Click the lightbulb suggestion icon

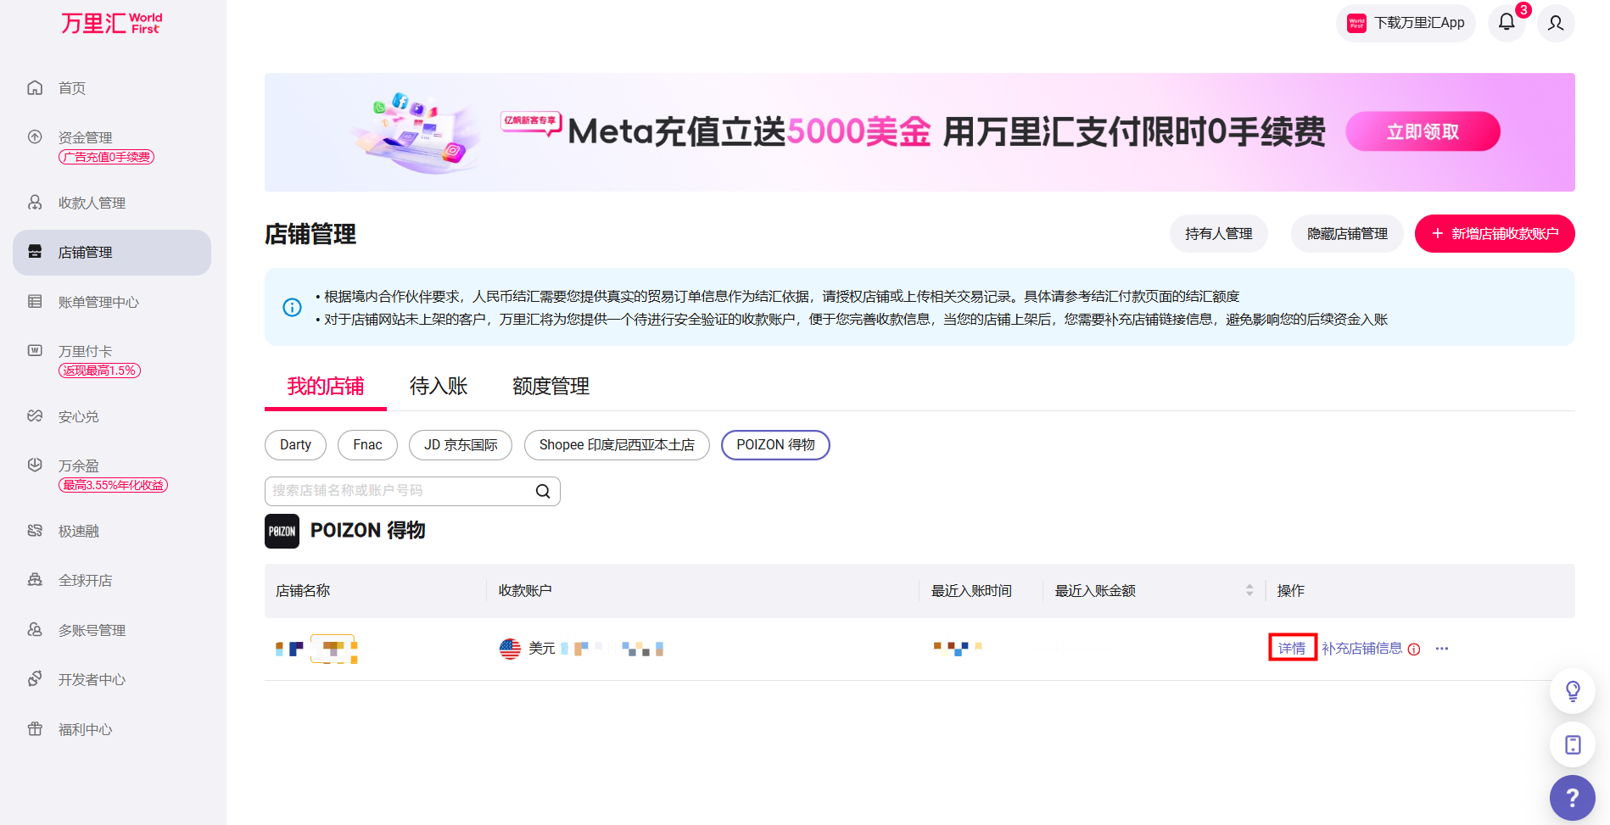coord(1573,691)
